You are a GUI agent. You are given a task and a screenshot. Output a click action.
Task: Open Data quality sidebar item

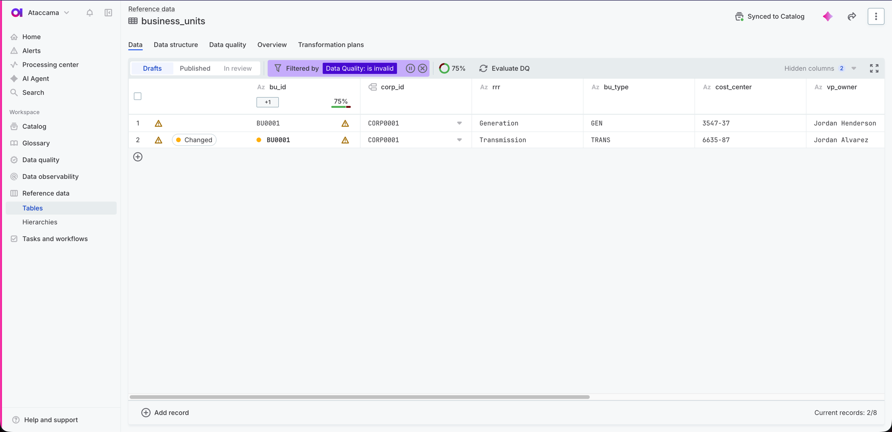(41, 160)
